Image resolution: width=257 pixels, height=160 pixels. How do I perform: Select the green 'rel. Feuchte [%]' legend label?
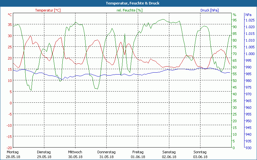pyautogui.click(x=129, y=10)
